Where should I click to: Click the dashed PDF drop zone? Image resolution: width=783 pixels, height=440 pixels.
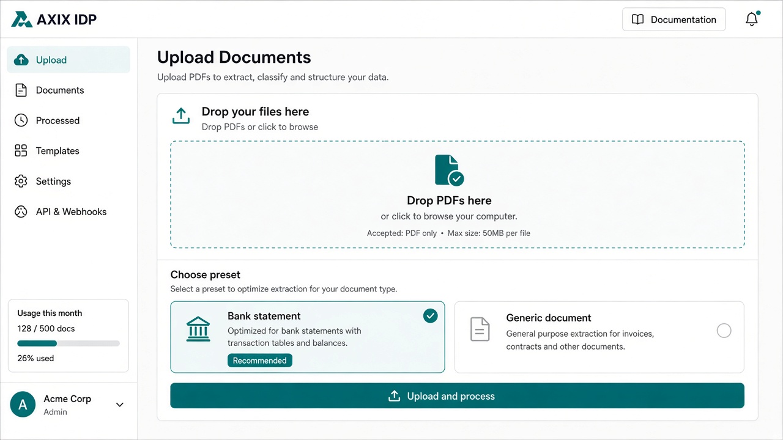tap(457, 194)
